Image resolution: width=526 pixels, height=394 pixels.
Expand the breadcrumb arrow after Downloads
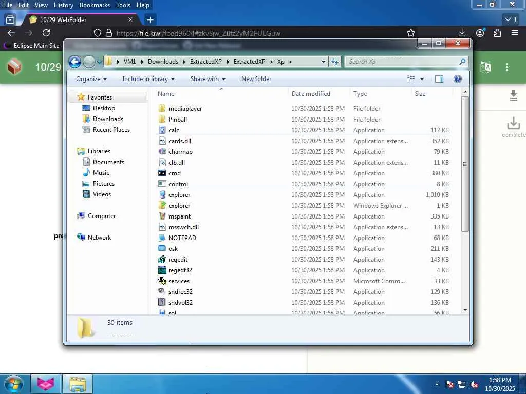[x=184, y=62]
